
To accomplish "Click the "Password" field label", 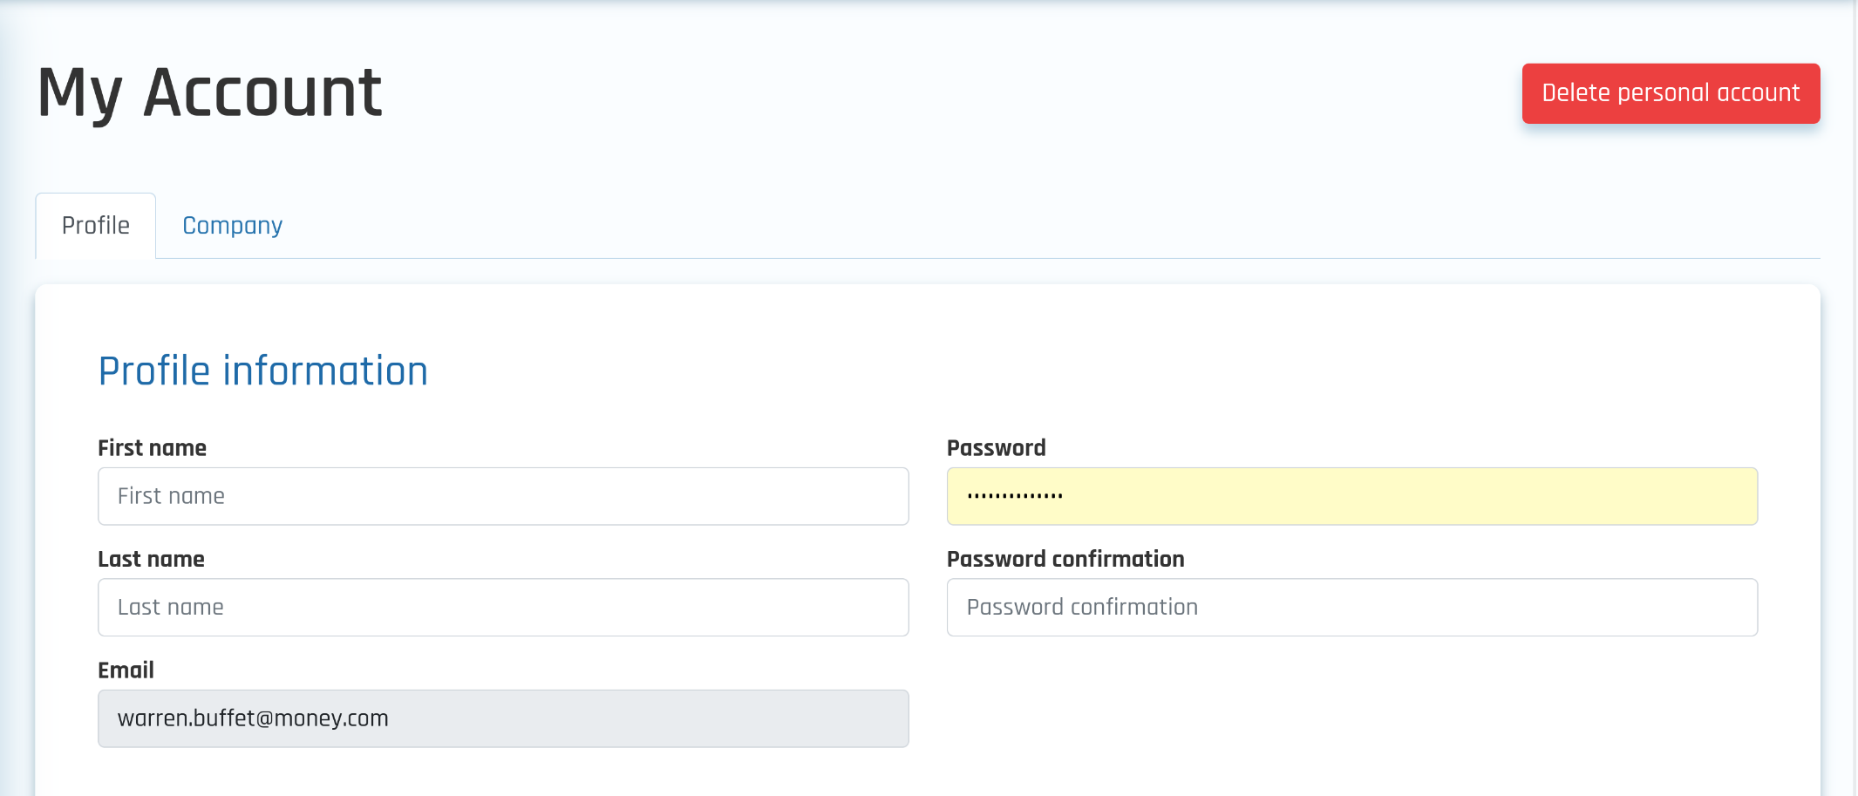I will coord(996,448).
